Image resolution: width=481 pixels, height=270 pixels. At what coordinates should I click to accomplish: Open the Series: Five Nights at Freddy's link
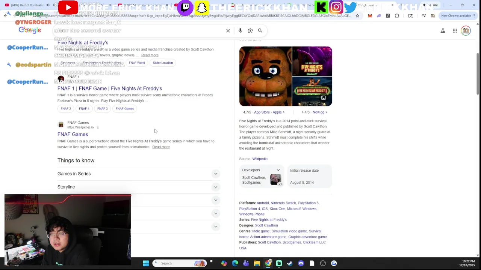(x=269, y=220)
